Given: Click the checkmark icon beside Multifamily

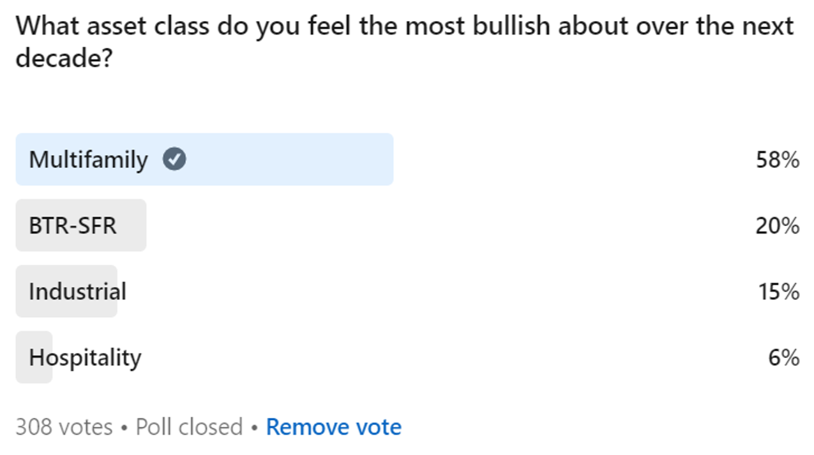Looking at the screenshot, I should point(174,160).
